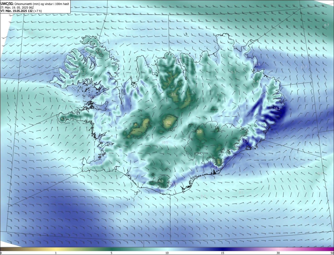The height and width of the screenshot is (255, 334).
Task: Click the 10 tick on the colour scale
Action: (x=167, y=253)
